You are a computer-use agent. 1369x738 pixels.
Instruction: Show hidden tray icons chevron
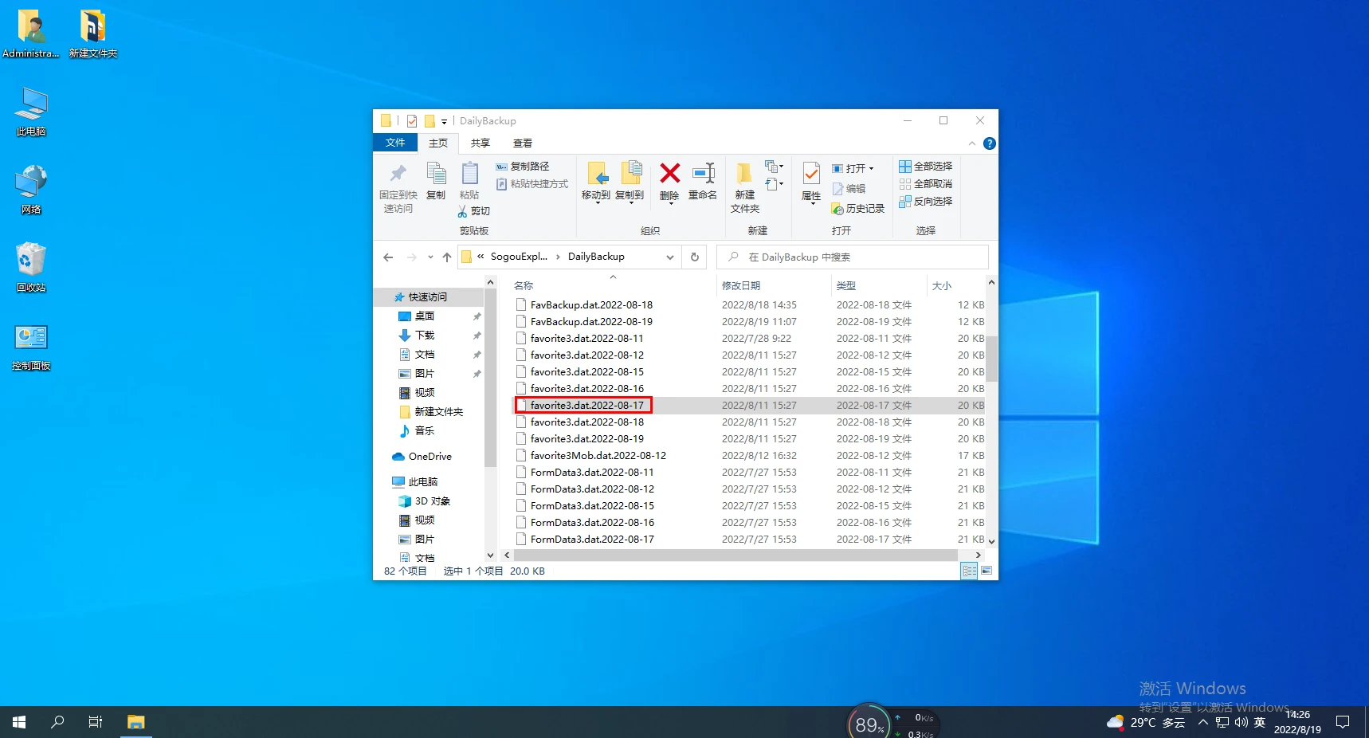1203,722
